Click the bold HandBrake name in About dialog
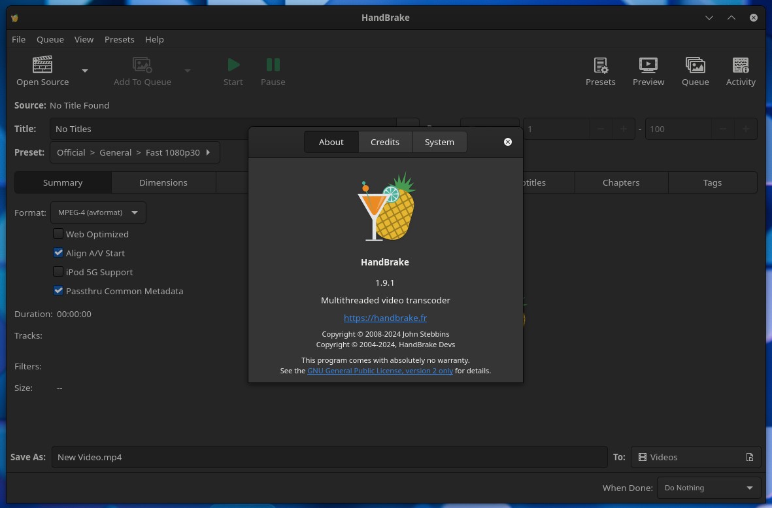The width and height of the screenshot is (772, 508). pyautogui.click(x=385, y=262)
